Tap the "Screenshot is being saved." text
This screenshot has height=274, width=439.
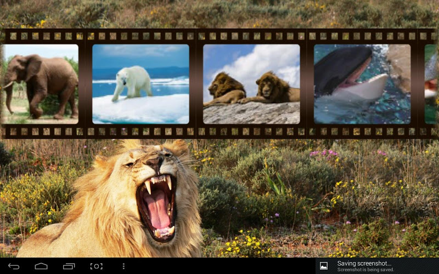click(365, 270)
